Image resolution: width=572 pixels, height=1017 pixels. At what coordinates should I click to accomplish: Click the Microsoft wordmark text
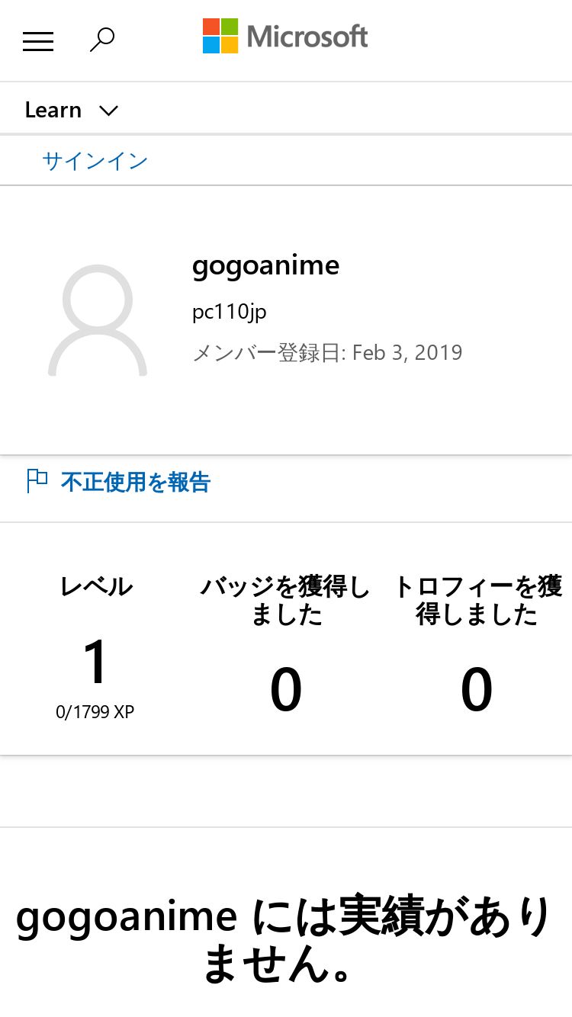(x=307, y=36)
